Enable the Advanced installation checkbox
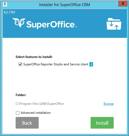This screenshot has height=136, width=129. [17, 113]
